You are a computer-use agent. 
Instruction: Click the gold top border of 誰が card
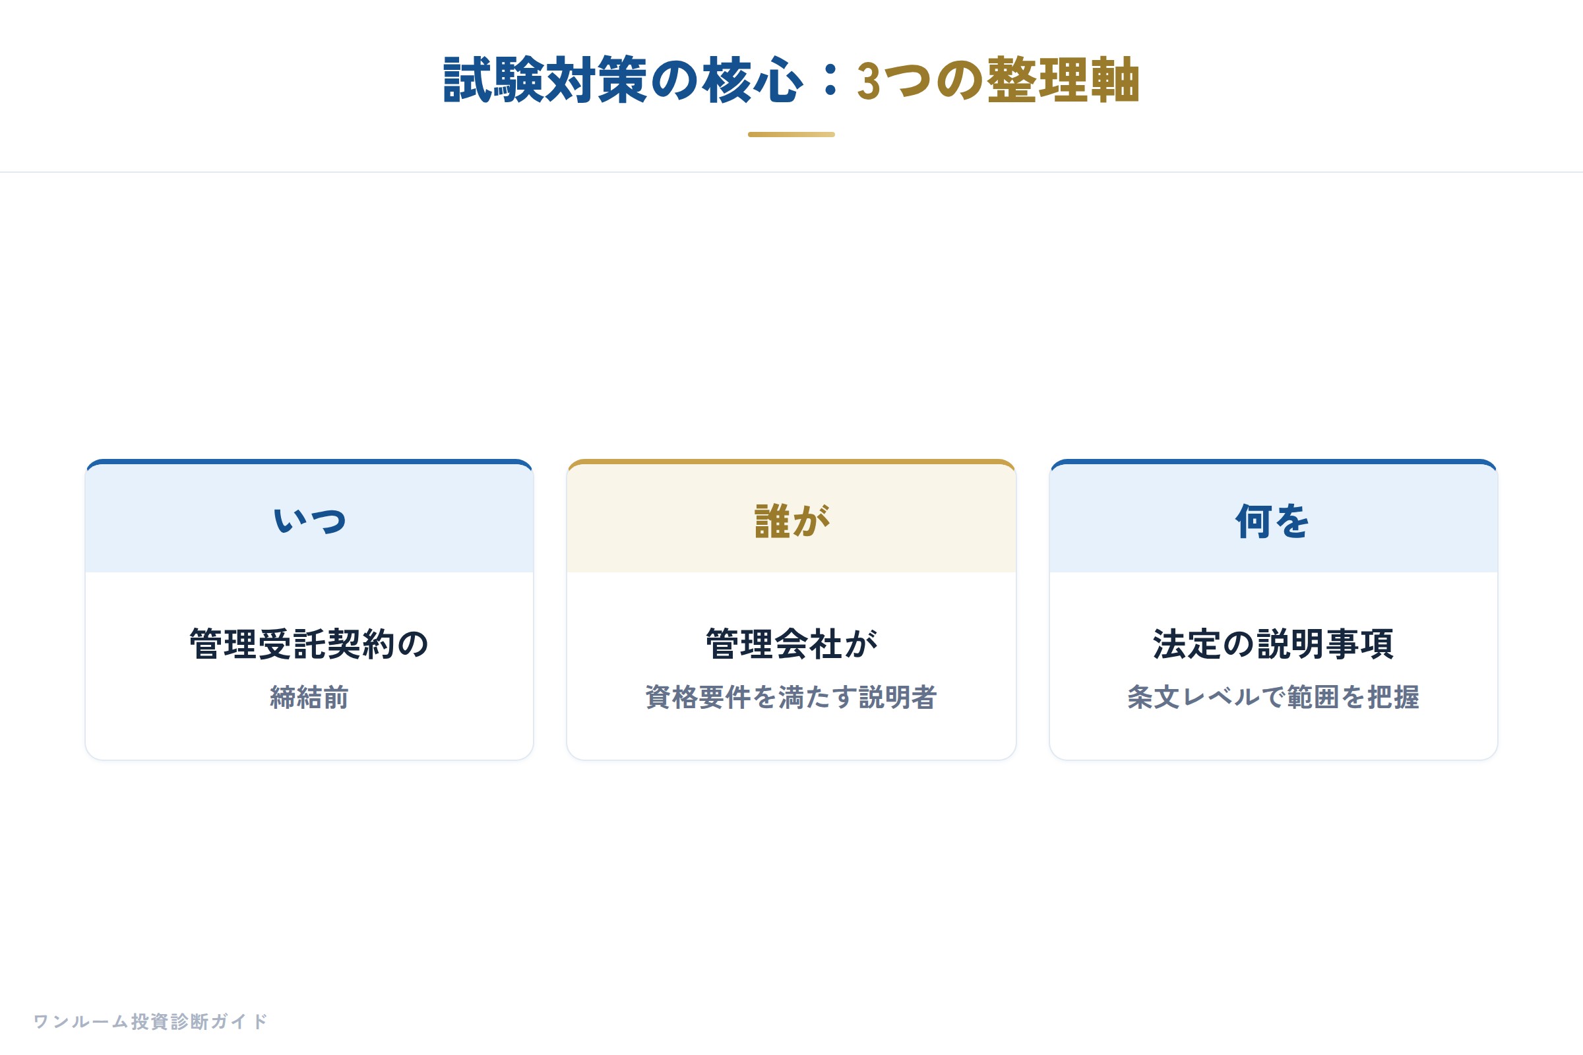pyautogui.click(x=791, y=462)
